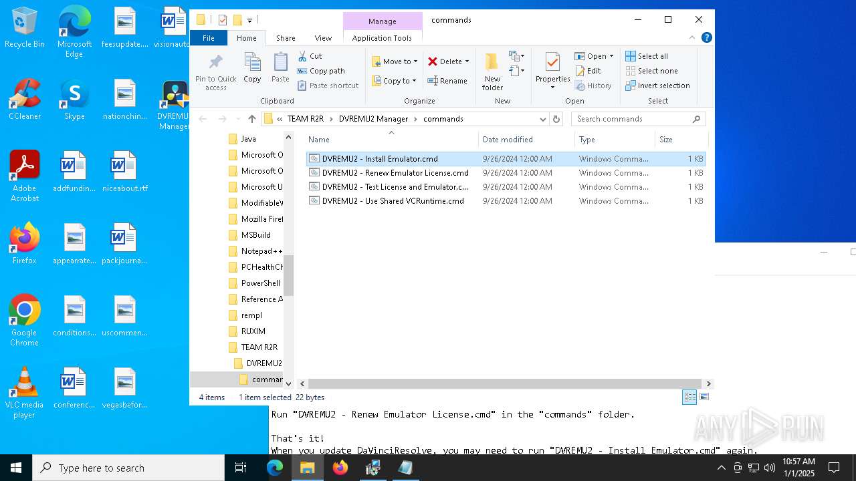Sort by the Name column header
Image resolution: width=856 pixels, height=481 pixels.
click(x=392, y=140)
